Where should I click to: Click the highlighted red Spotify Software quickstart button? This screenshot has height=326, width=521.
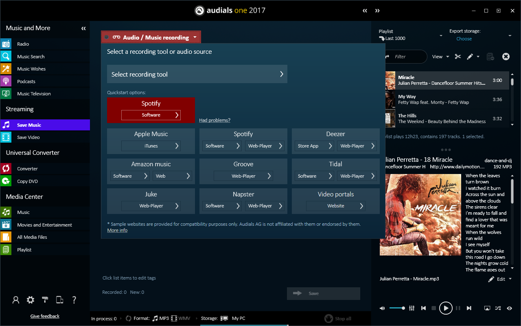coord(151,115)
